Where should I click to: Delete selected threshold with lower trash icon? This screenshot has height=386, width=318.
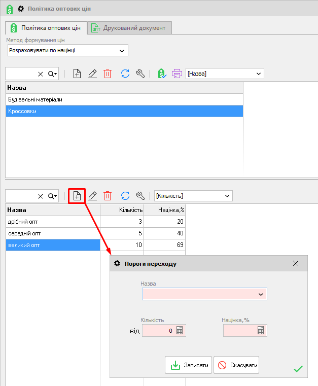coord(108,196)
